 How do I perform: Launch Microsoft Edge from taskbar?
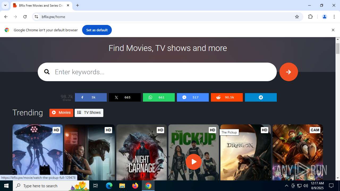tap(109, 186)
